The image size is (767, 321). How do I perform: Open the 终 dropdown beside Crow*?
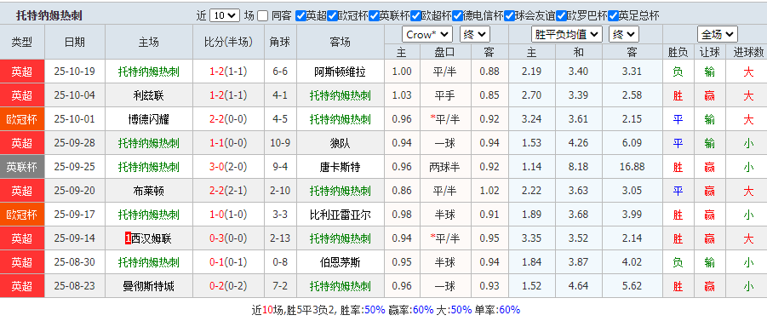[x=474, y=34]
